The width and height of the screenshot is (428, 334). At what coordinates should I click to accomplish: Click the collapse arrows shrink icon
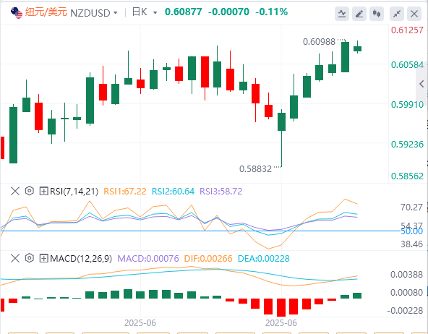(x=397, y=14)
